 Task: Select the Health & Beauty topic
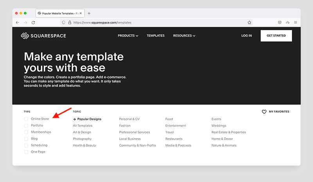click(x=85, y=146)
